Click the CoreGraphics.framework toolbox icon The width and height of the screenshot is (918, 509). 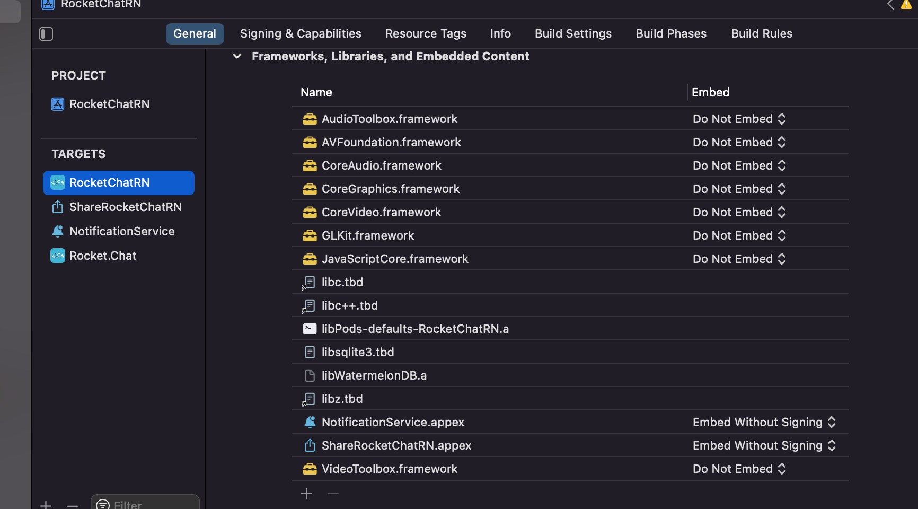(x=310, y=189)
